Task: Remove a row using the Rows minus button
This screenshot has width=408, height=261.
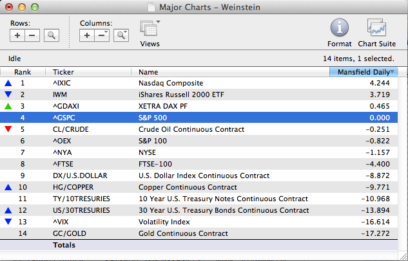Action: [32, 35]
